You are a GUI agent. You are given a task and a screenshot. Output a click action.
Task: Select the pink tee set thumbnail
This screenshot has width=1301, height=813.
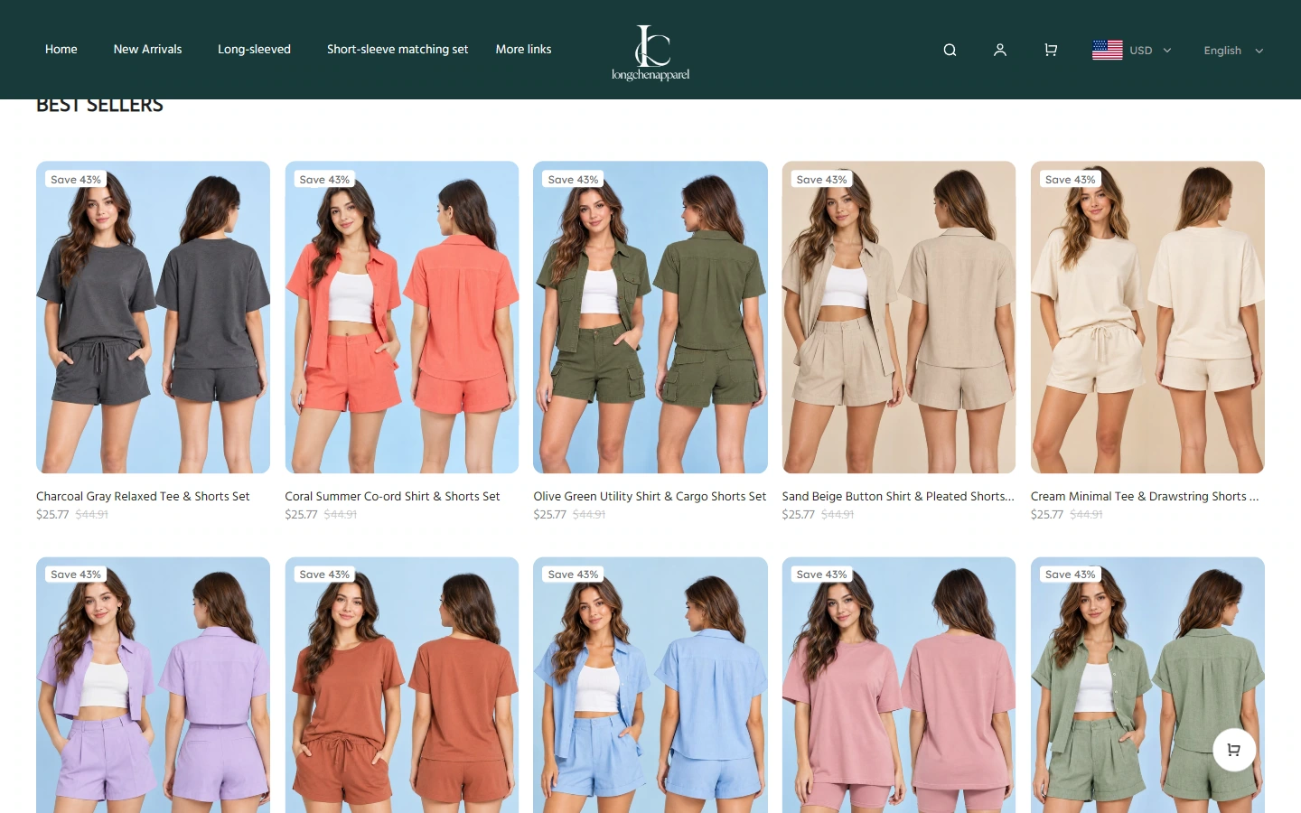coord(899,685)
